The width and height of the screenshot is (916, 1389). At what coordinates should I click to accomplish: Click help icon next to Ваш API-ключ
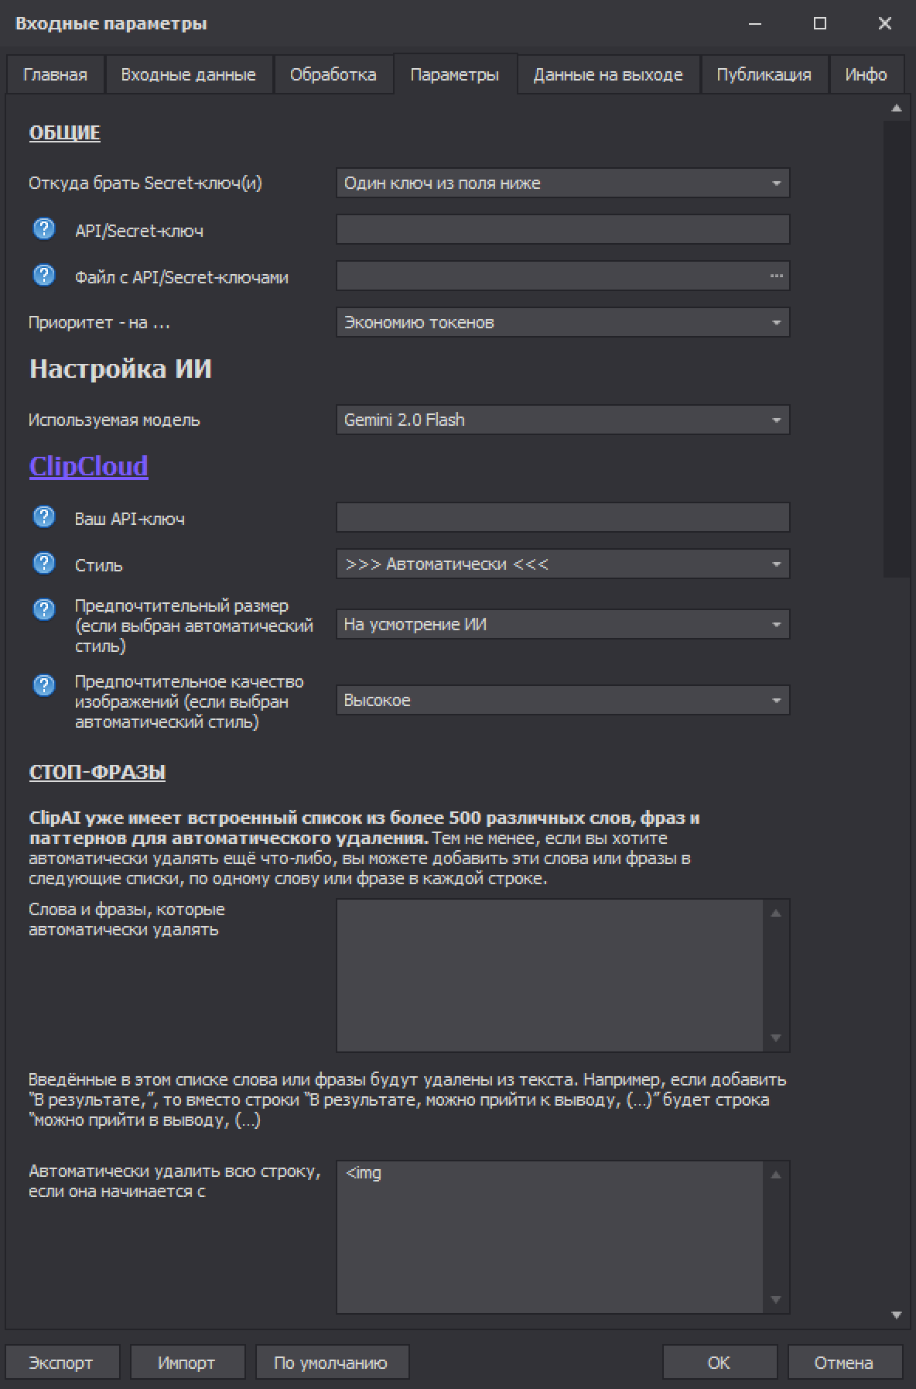click(44, 517)
